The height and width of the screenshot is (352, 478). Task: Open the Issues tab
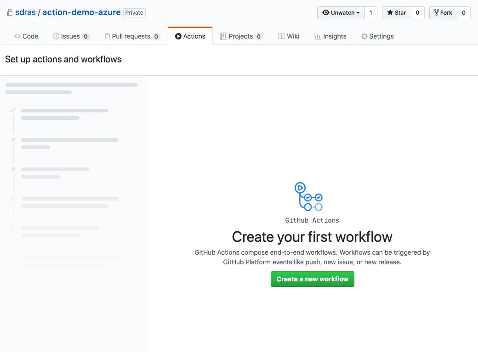coord(71,36)
